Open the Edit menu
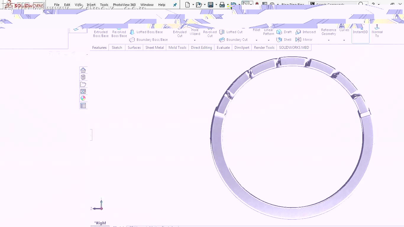 67,5
